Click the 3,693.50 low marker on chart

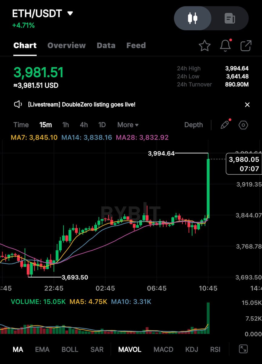click(75, 277)
